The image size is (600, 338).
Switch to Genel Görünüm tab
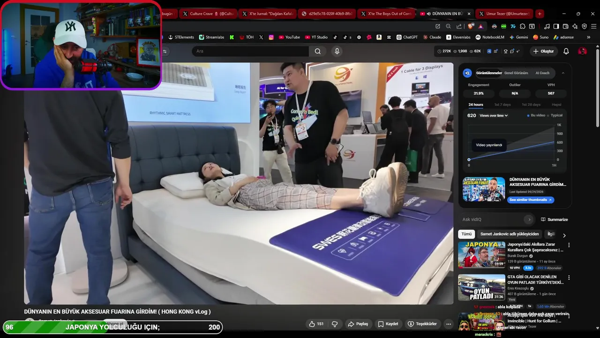(x=516, y=73)
